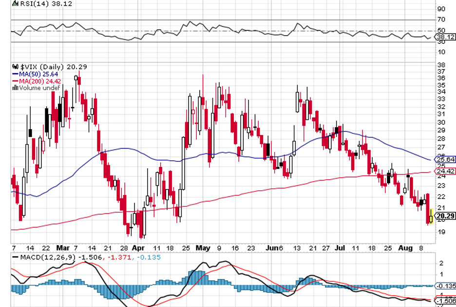Click the yellow highlighted latest candlestick
Viewport: 456px width, 307px height.
[431, 216]
